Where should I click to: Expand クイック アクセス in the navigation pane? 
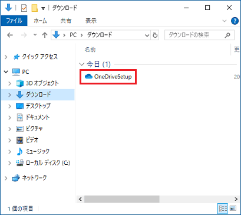pyautogui.click(x=6, y=57)
